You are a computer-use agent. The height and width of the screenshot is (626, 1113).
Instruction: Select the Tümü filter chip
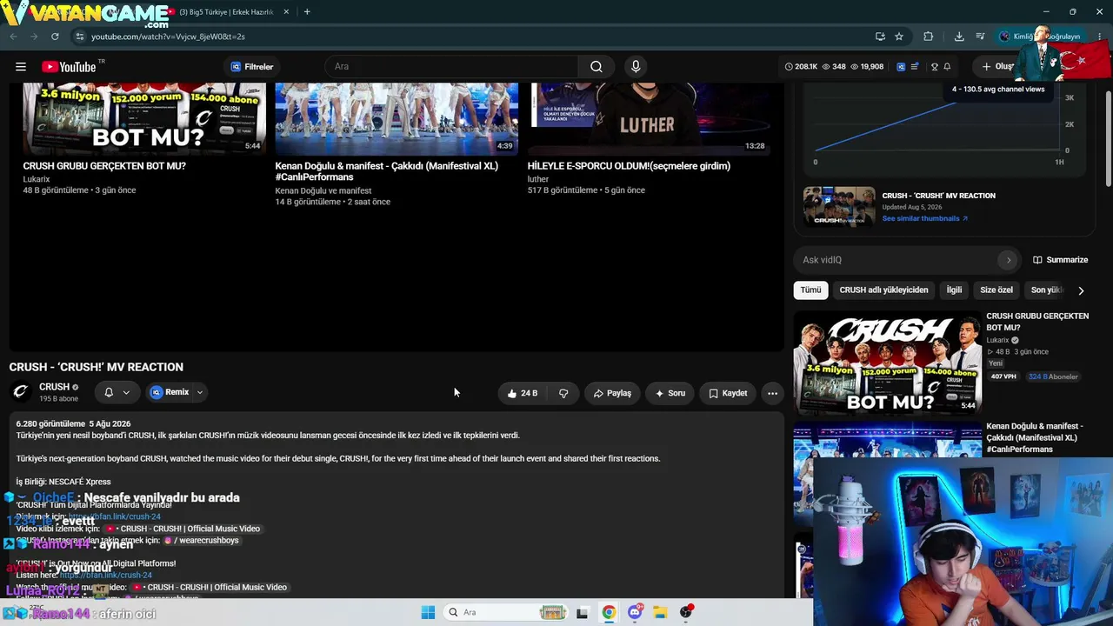point(810,290)
